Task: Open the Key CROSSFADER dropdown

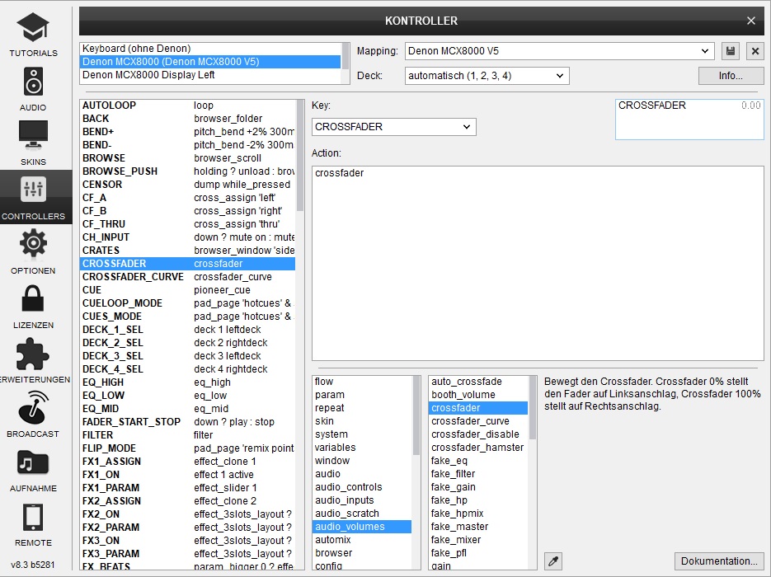Action: point(394,127)
